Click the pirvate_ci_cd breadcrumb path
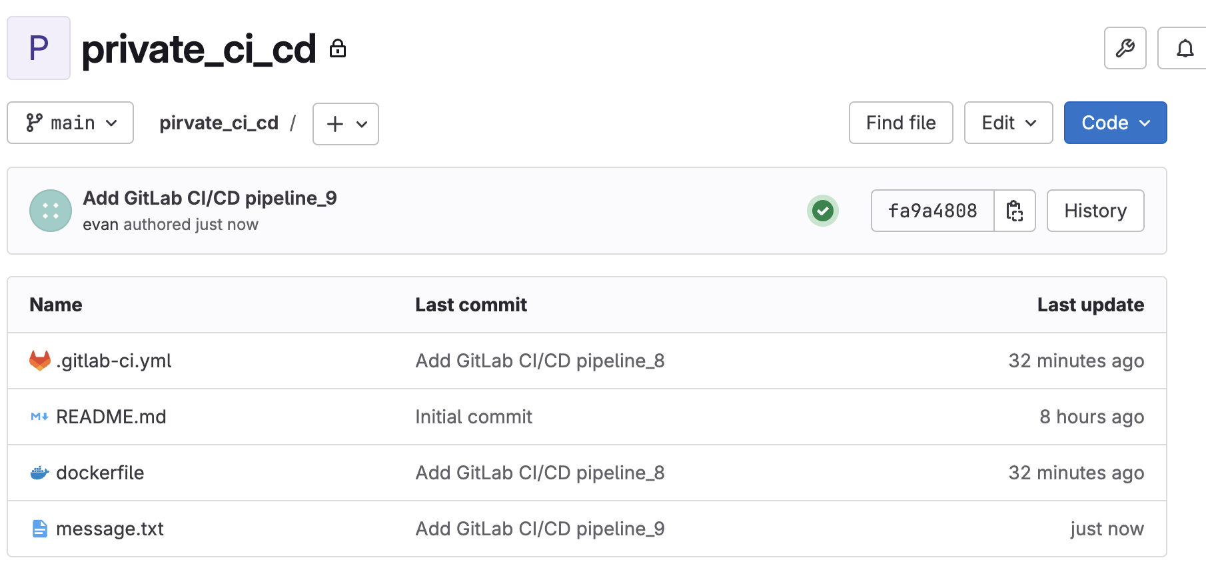 219,123
